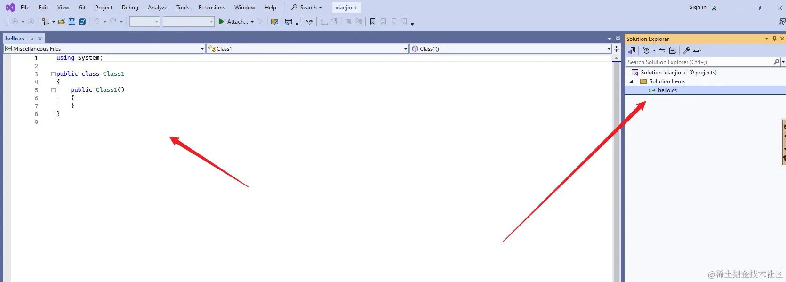
Task: Click the New Project toolbar icon
Action: [46, 22]
